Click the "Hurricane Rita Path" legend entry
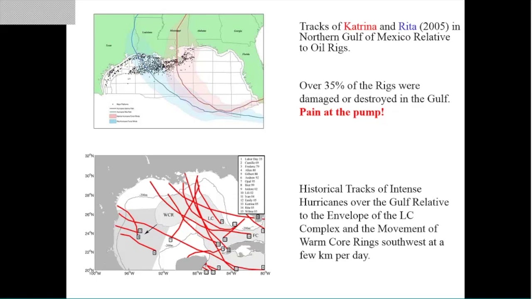This screenshot has height=299, width=532. (121, 112)
